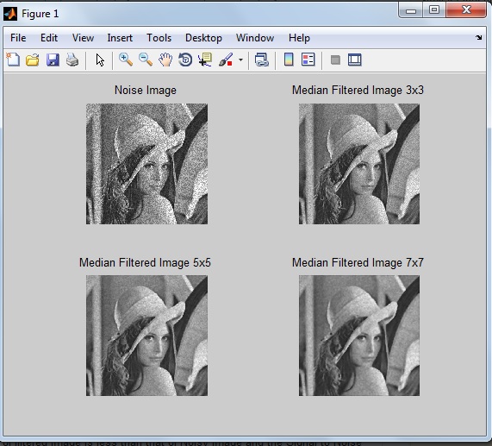Viewport: 492px width, 446px height.
Task: Open the File menu
Action: pyautogui.click(x=18, y=38)
